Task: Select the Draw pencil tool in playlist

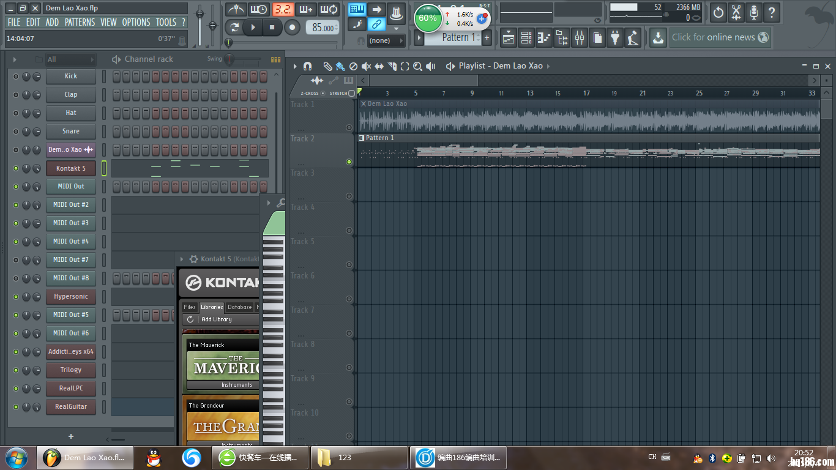Action: pyautogui.click(x=327, y=66)
